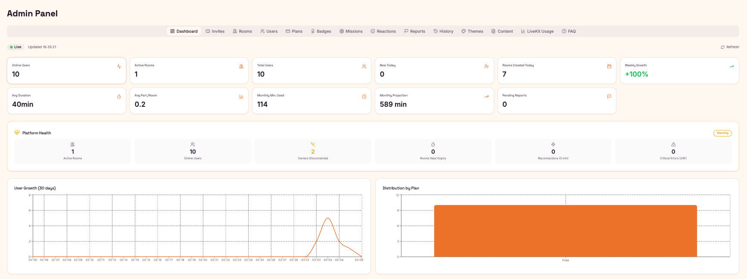Go to the FAQ tab
Viewport: 747px width, 279px height.
(569, 31)
